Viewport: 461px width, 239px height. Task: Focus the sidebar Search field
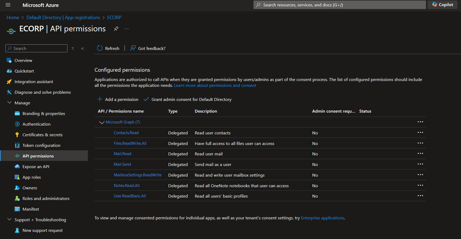click(x=36, y=48)
